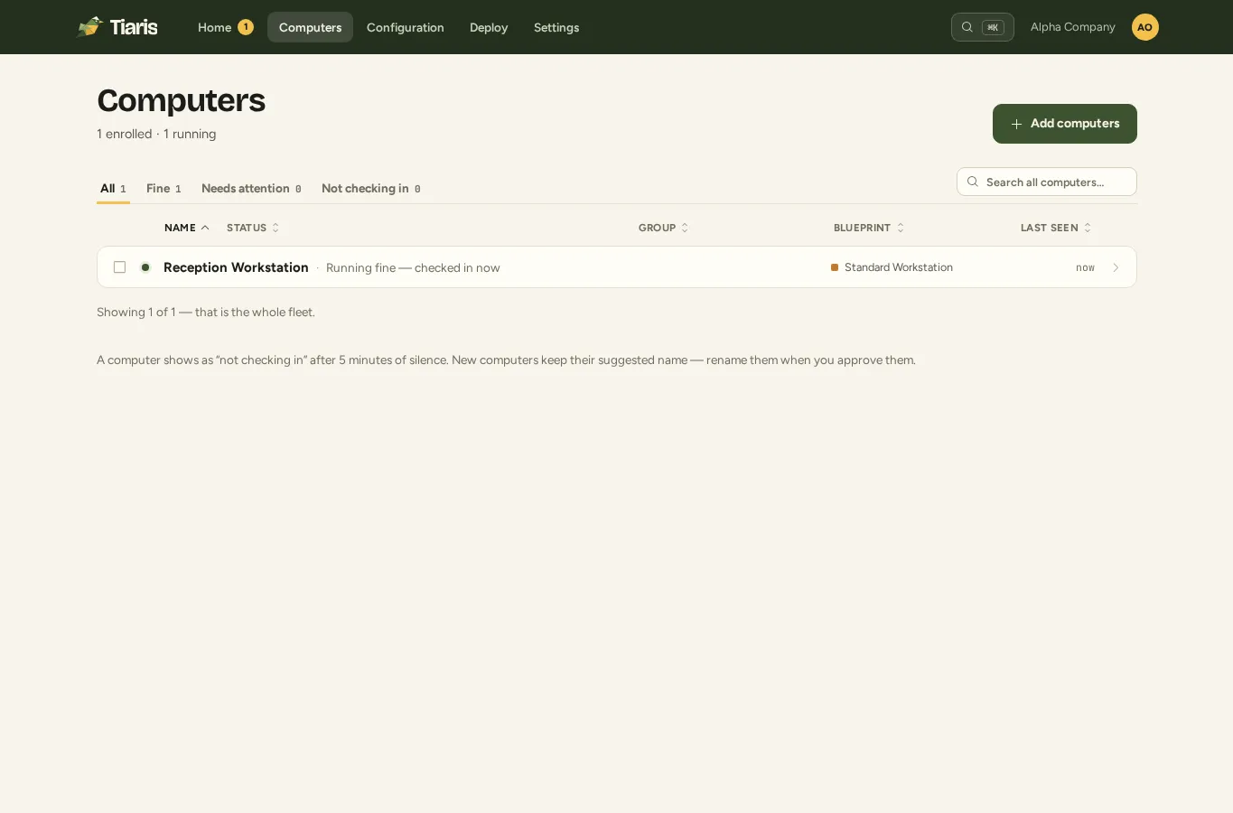
Task: Sort the table by Group
Action: [664, 228]
